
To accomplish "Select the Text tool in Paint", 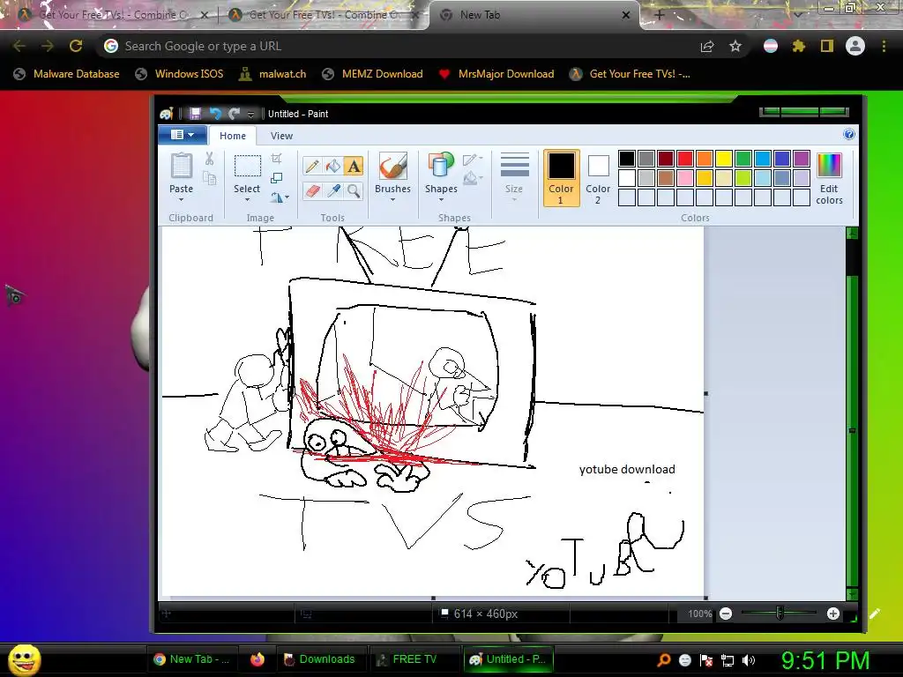I will coord(354,167).
